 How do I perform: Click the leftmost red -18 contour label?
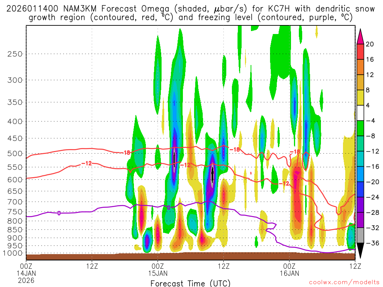[x=126, y=153]
